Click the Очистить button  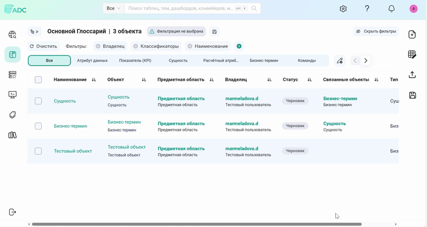44,46
